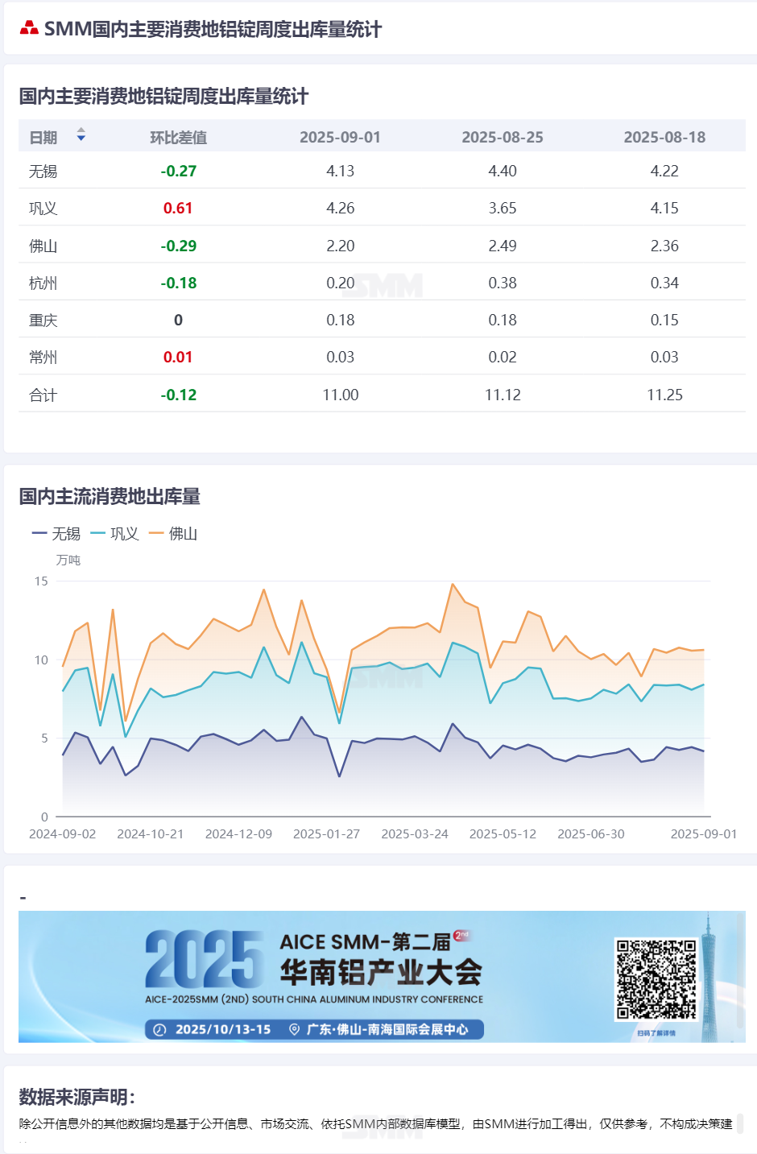
Task: Select the 杭州 row label
Action: pos(43,283)
